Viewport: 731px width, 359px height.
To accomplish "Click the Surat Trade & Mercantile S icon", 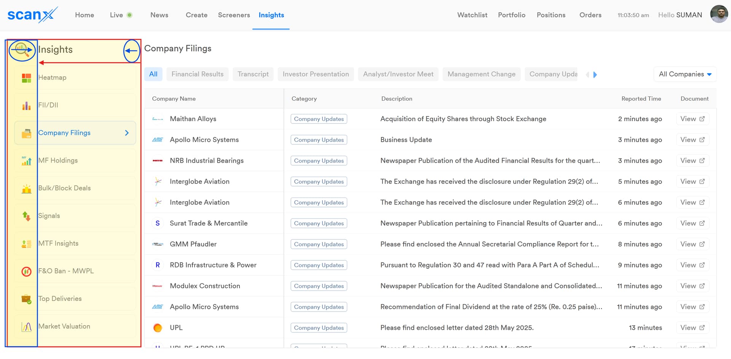I will 158,223.
